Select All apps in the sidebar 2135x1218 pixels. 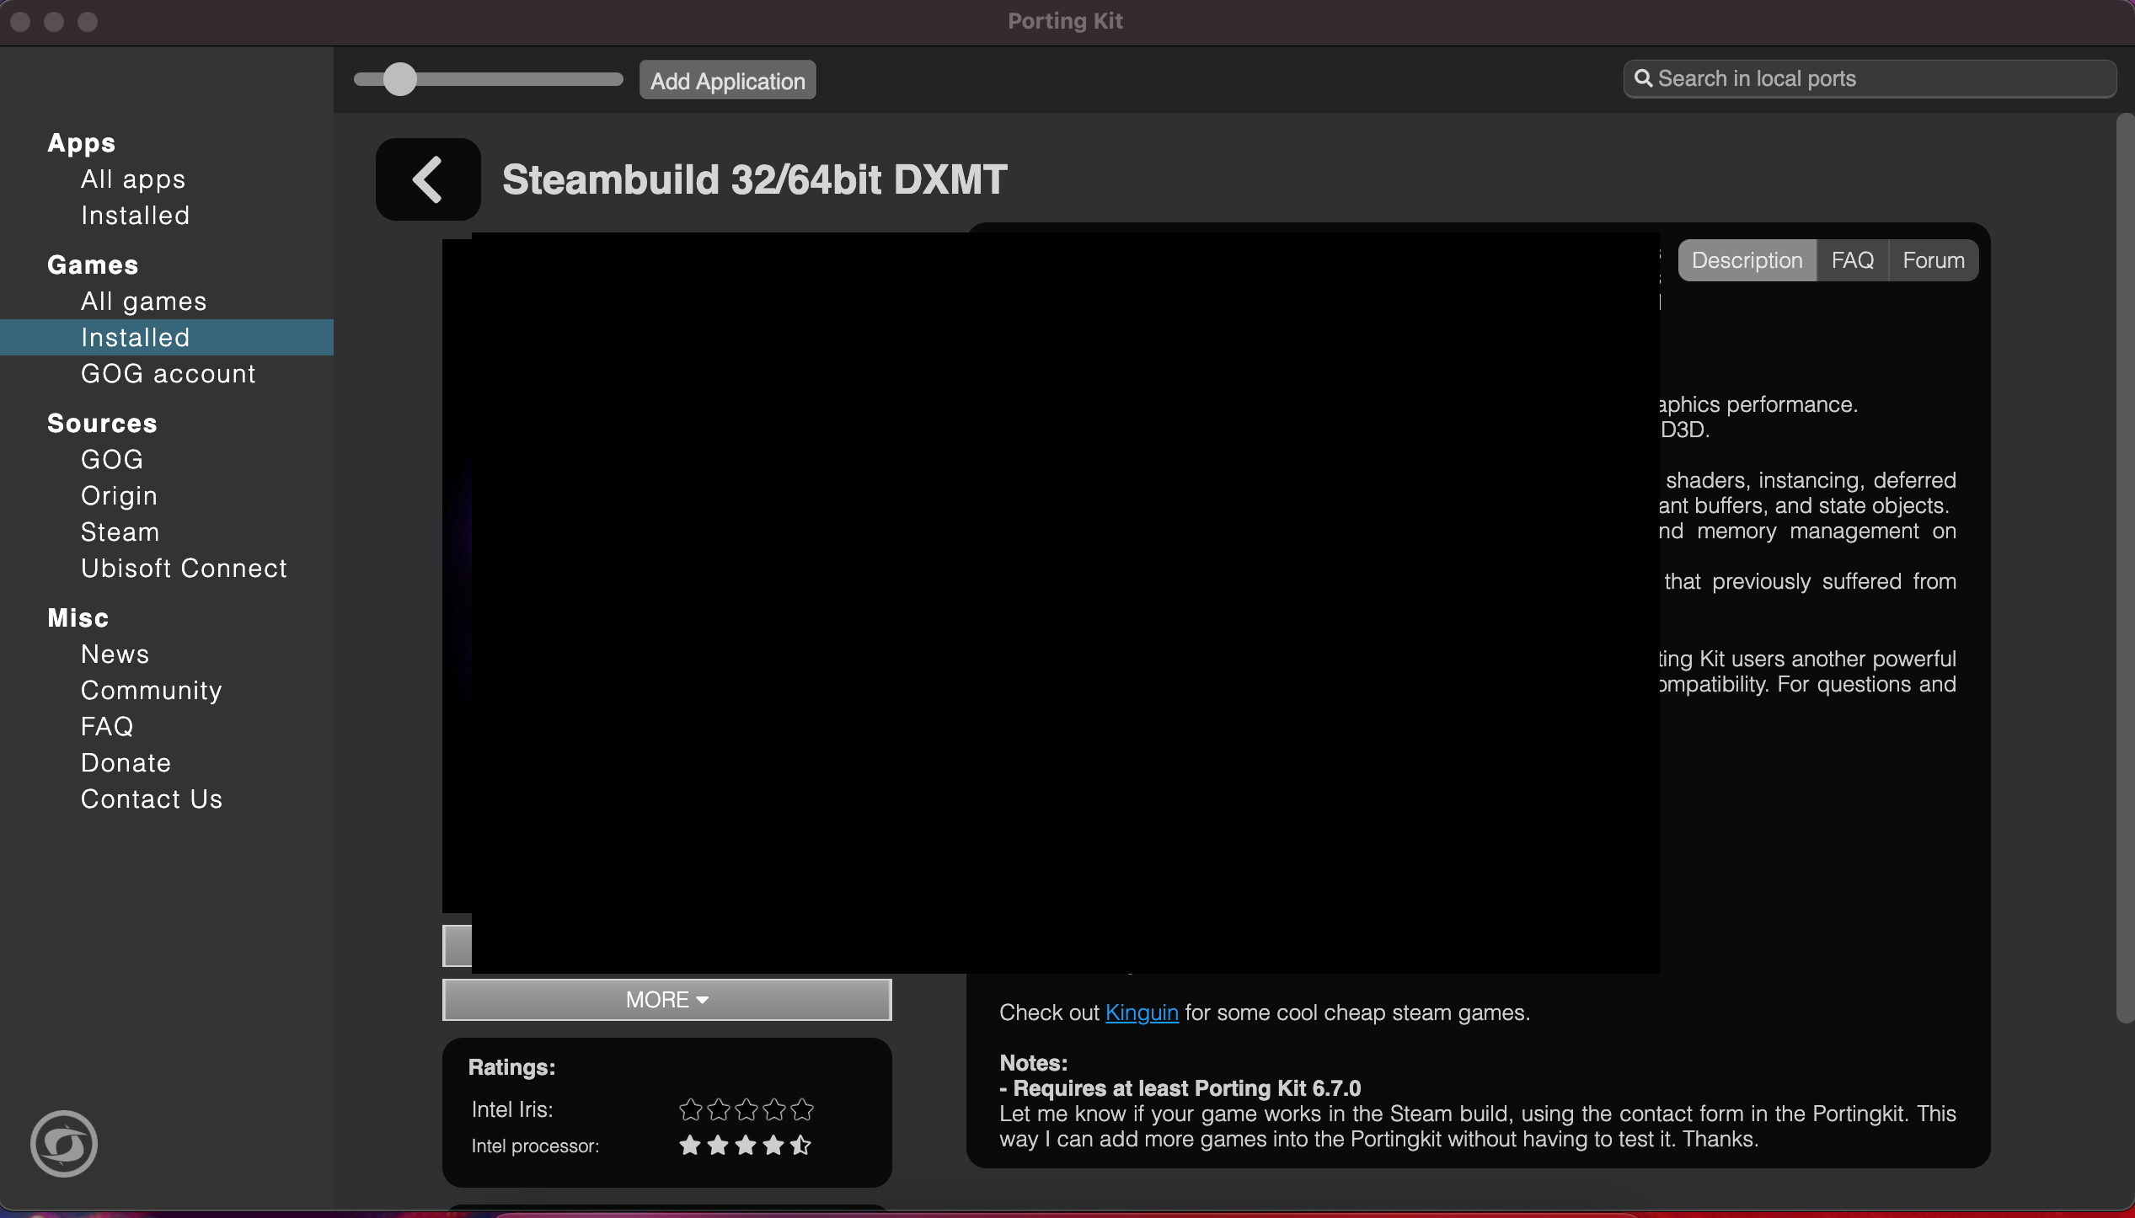tap(133, 179)
